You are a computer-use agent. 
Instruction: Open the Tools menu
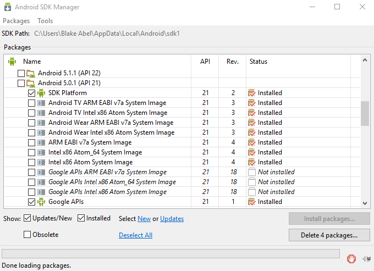45,21
